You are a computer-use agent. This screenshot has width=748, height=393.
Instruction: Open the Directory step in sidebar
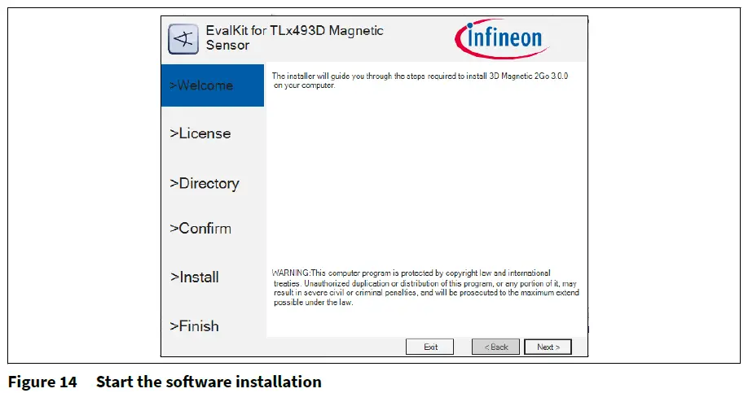[205, 183]
